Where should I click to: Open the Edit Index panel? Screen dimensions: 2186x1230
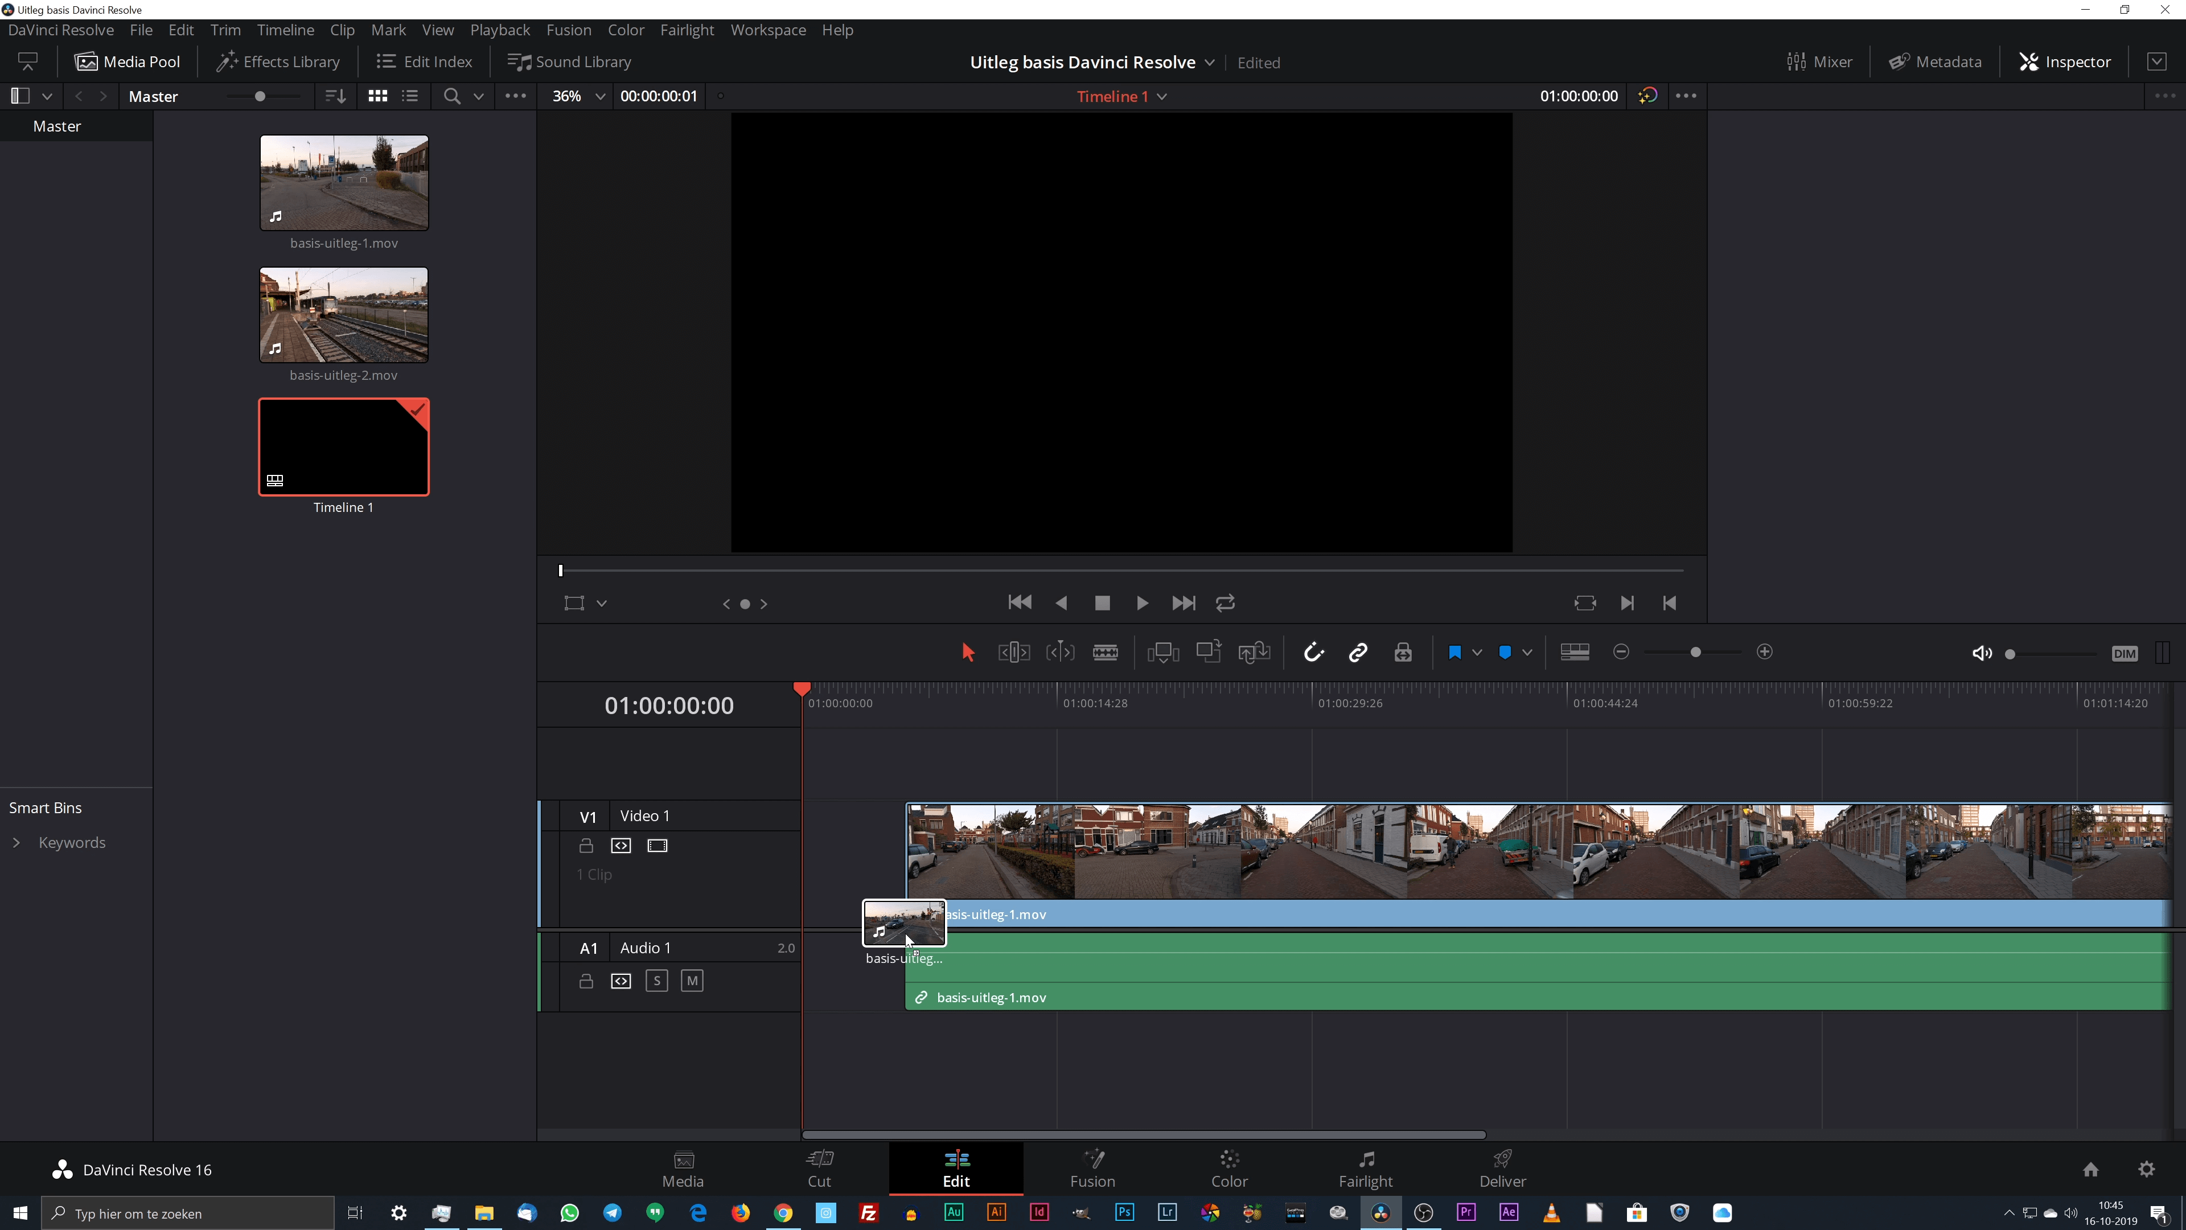(424, 62)
